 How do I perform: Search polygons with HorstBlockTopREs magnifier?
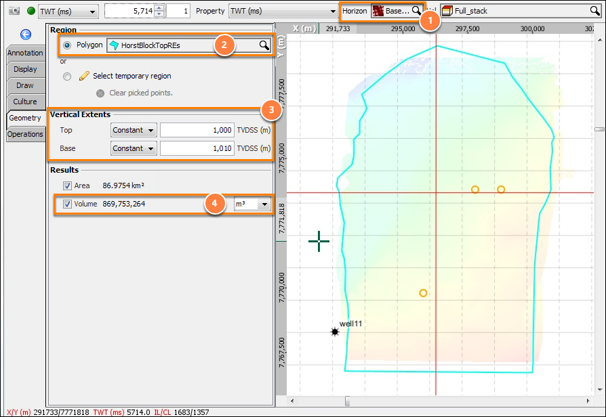coord(264,45)
